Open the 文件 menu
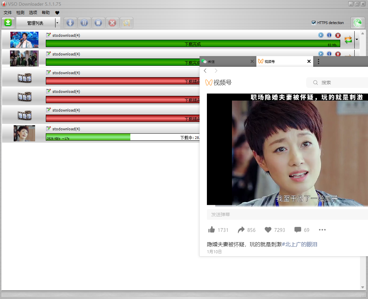This screenshot has width=368, height=299. [x=7, y=13]
